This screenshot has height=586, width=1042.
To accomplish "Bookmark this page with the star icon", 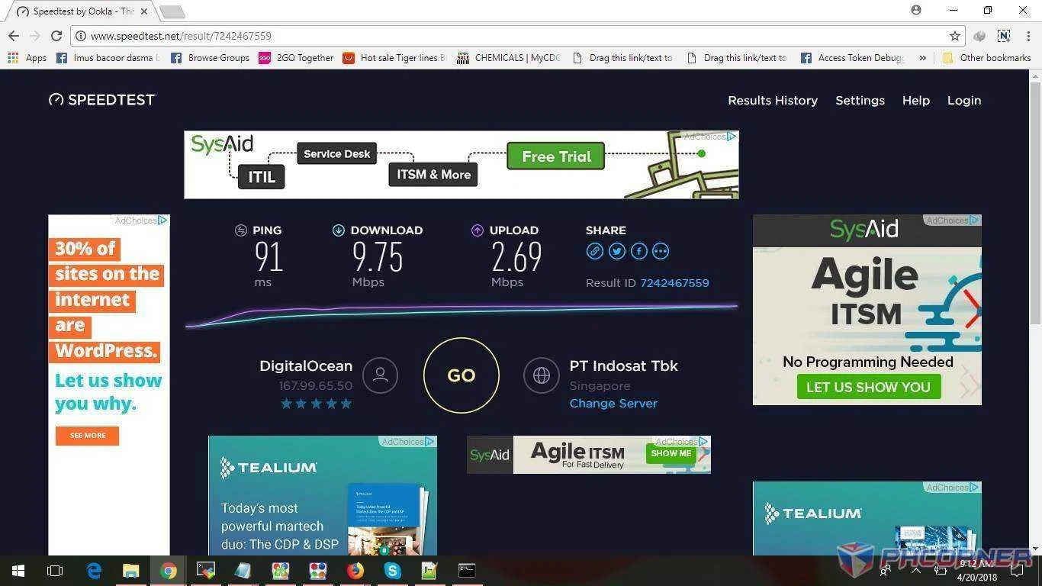I will [x=955, y=36].
